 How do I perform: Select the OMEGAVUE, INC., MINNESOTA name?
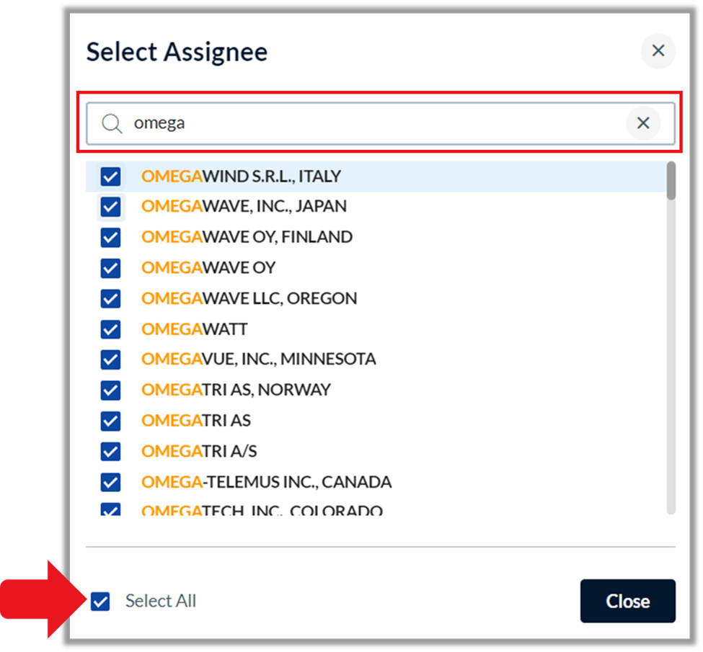point(259,359)
